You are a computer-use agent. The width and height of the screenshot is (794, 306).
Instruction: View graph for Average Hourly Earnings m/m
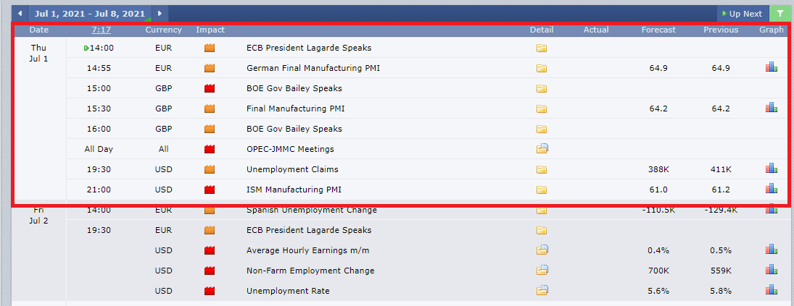(772, 249)
